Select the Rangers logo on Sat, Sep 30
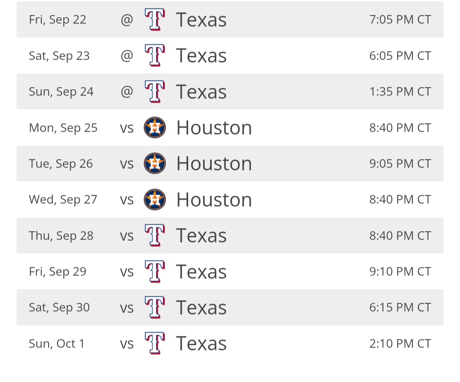 [x=155, y=307]
